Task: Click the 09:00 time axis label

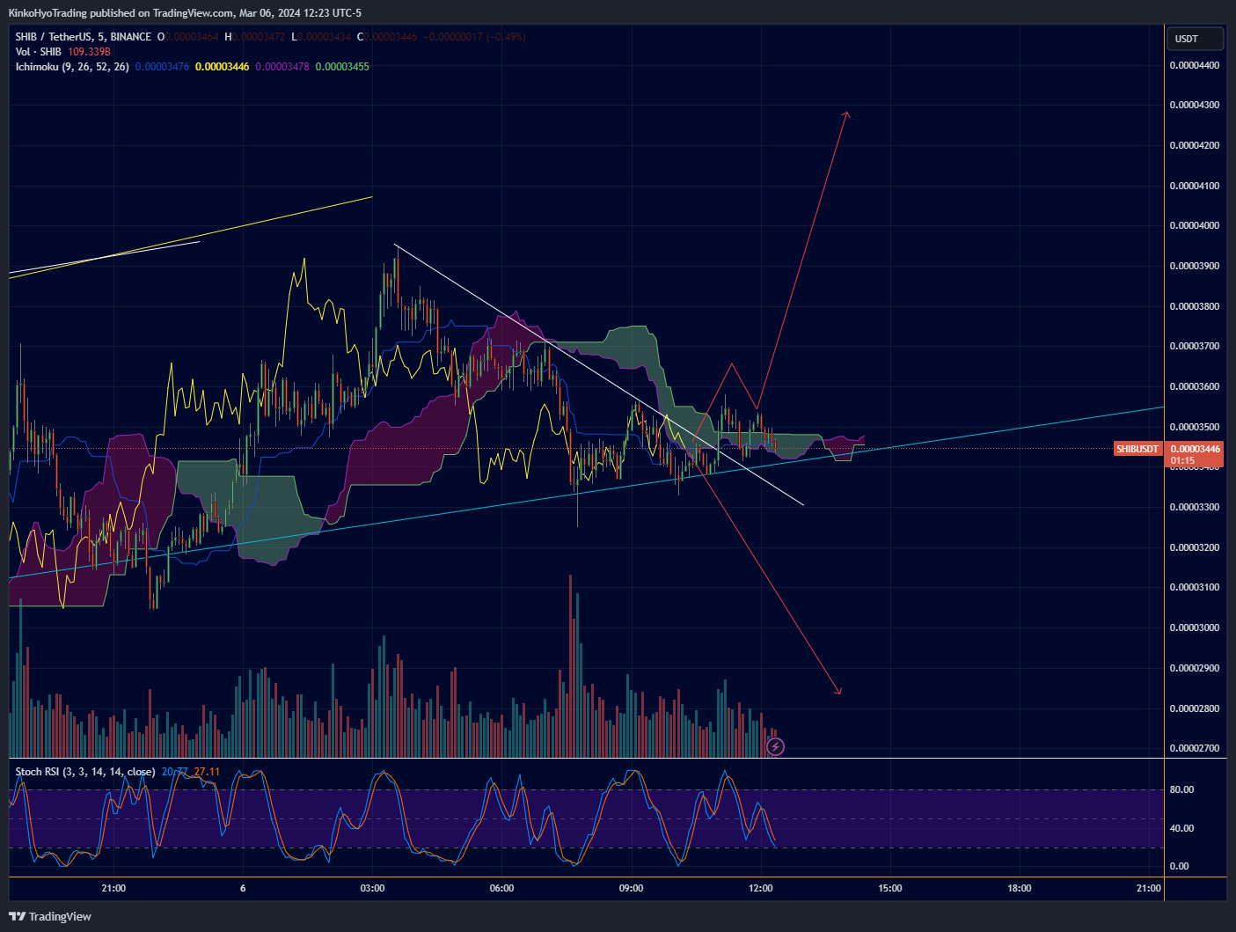Action: (631, 888)
